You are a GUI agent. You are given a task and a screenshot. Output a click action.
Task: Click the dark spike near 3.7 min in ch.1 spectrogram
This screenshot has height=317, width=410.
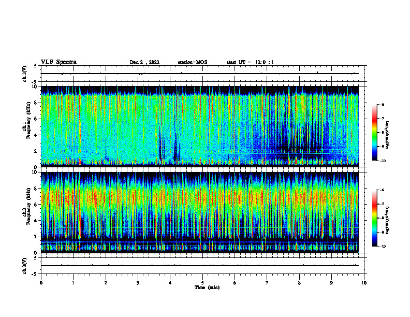pos(160,147)
